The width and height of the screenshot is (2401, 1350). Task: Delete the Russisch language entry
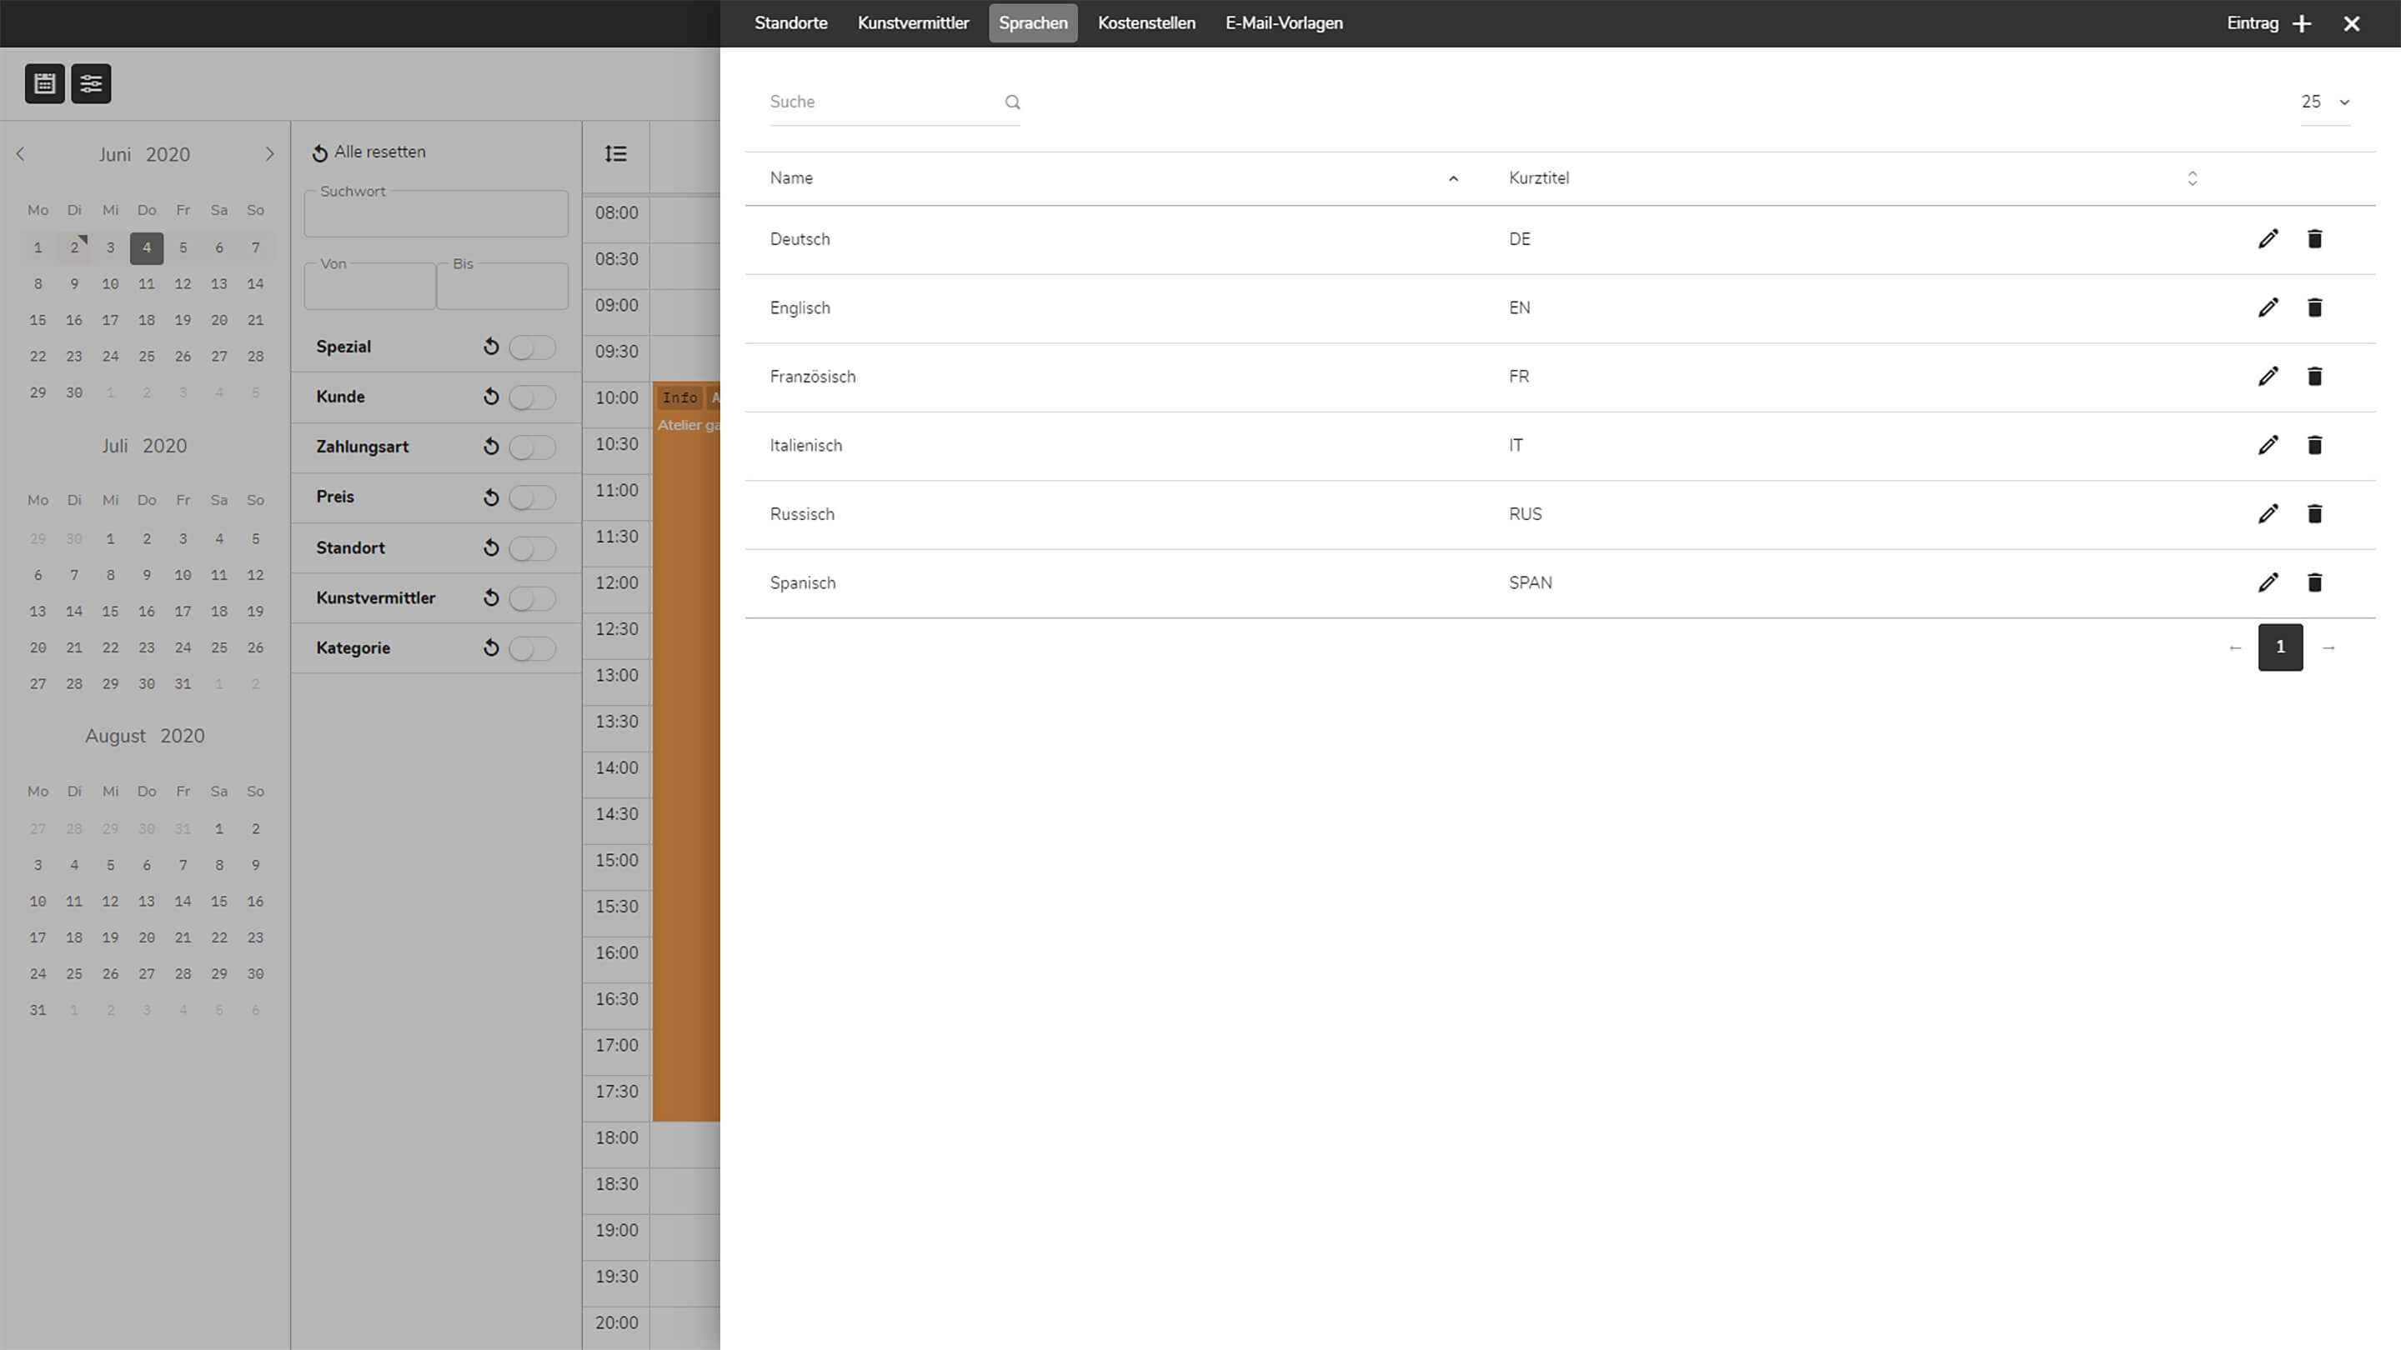2314,514
